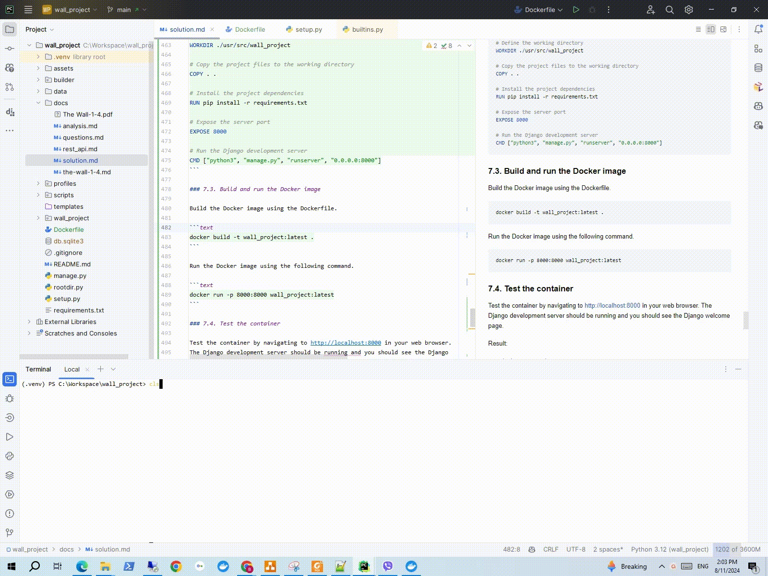The width and height of the screenshot is (768, 576).
Task: Click UTF-8 encoding in status bar
Action: [x=576, y=549]
